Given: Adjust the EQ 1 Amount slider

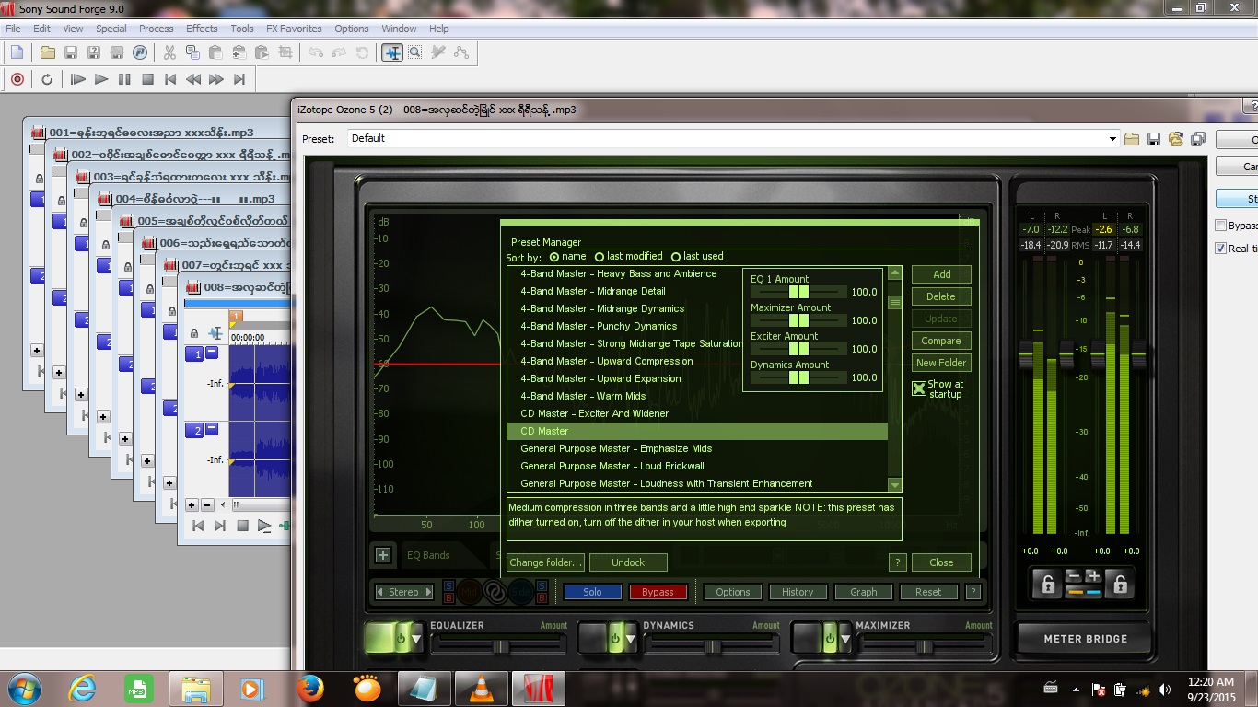Looking at the screenshot, I should (x=798, y=292).
